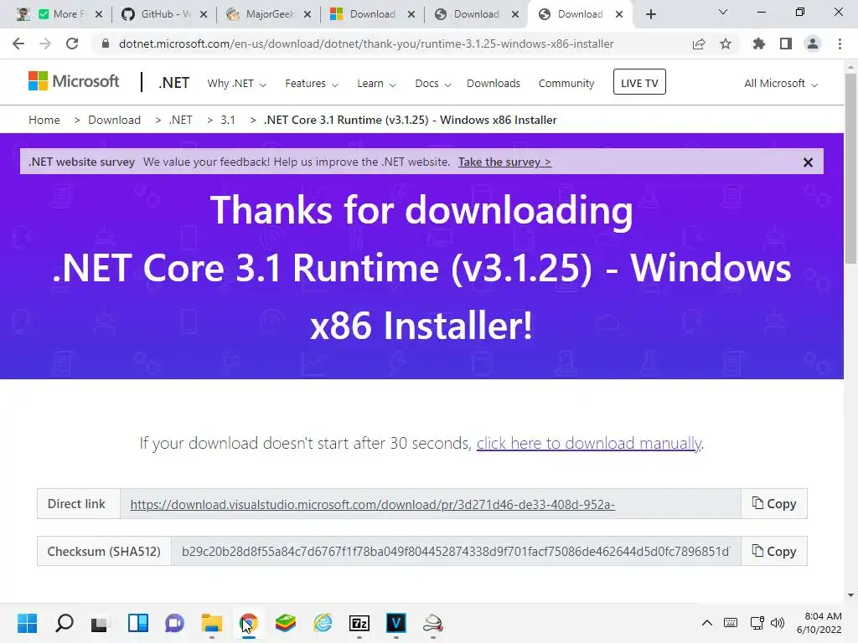This screenshot has width=858, height=643.
Task: Expand the Features menu
Action: point(312,84)
